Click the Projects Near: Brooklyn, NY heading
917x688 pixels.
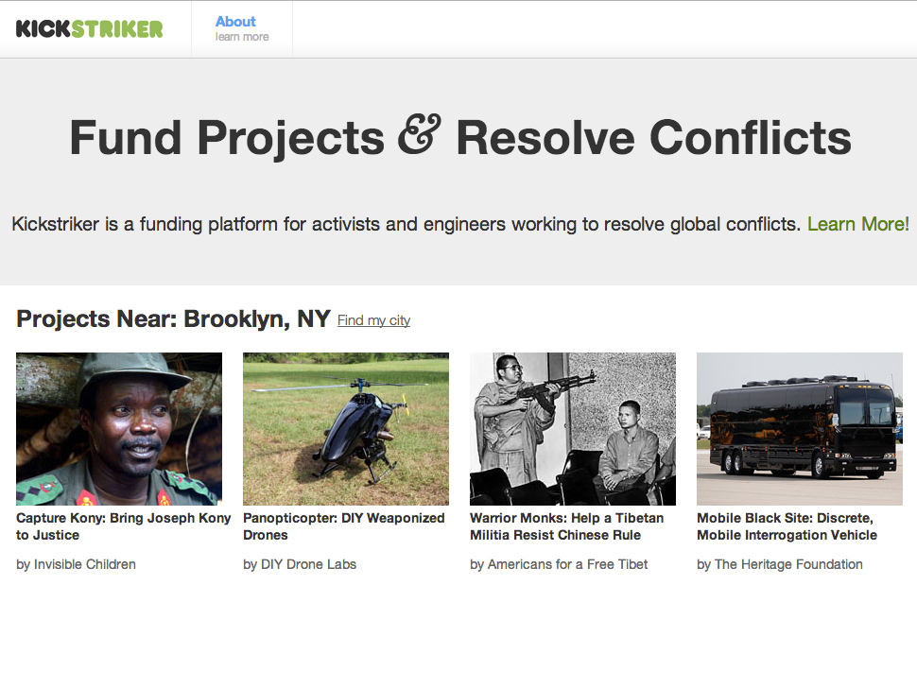pyautogui.click(x=173, y=319)
